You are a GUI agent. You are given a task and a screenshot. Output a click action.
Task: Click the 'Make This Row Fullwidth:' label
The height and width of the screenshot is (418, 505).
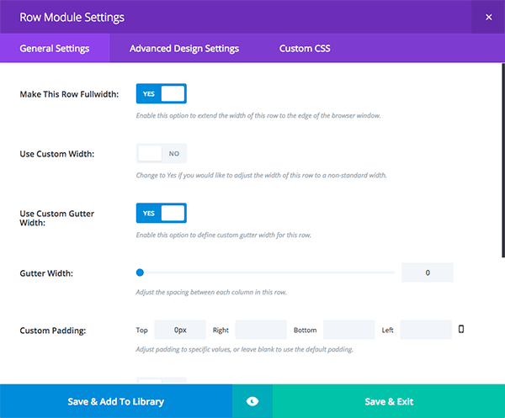click(x=69, y=94)
